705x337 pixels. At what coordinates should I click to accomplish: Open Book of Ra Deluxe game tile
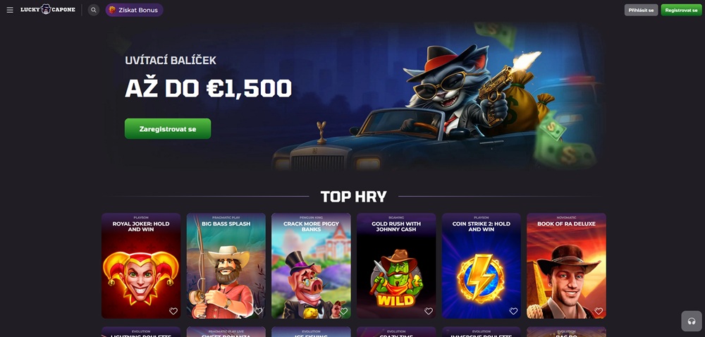coord(567,266)
